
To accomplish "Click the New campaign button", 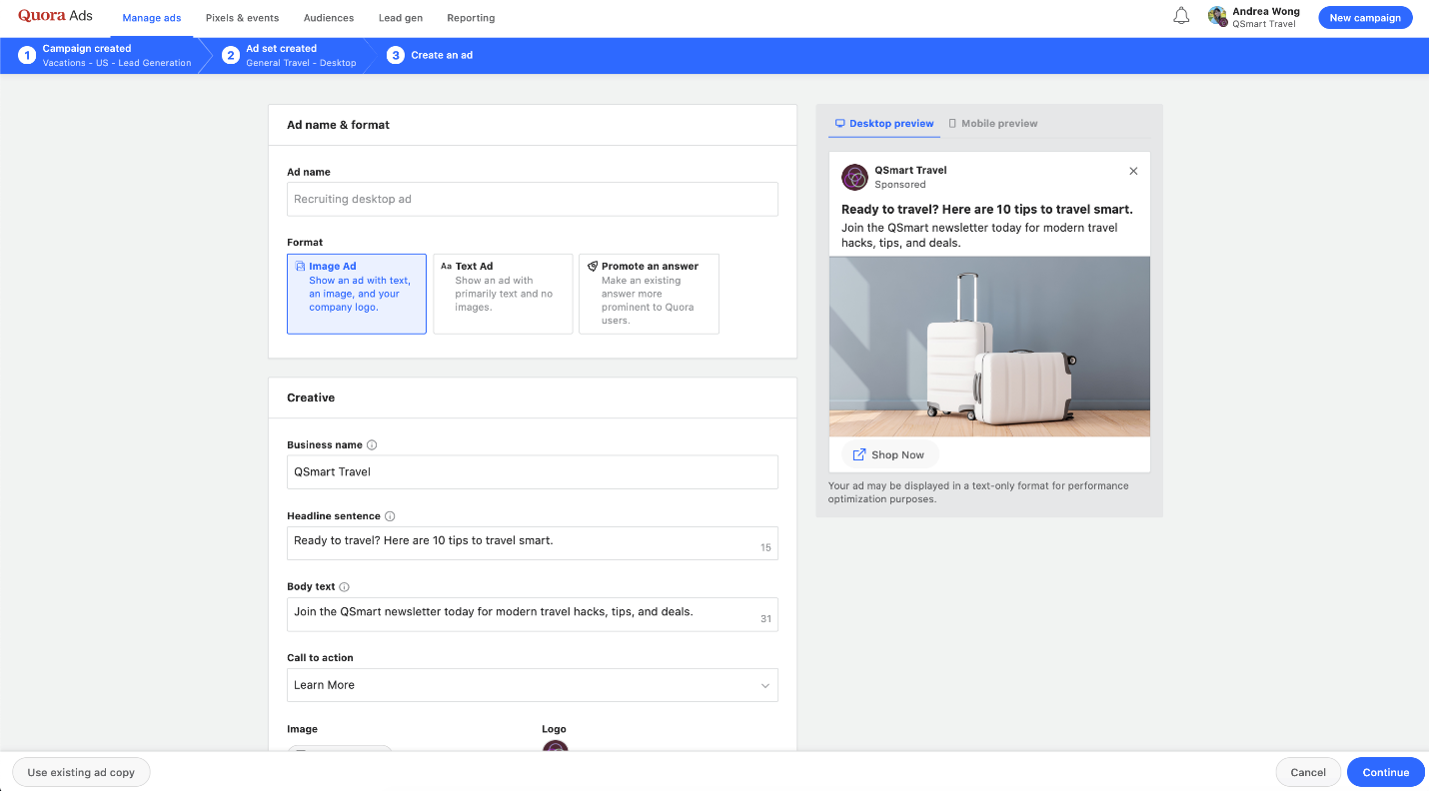I will point(1365,18).
